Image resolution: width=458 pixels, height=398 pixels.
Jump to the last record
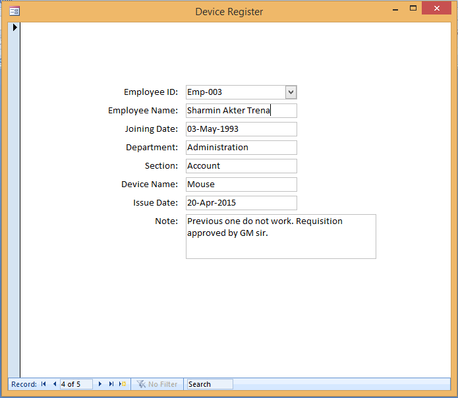tap(111, 384)
